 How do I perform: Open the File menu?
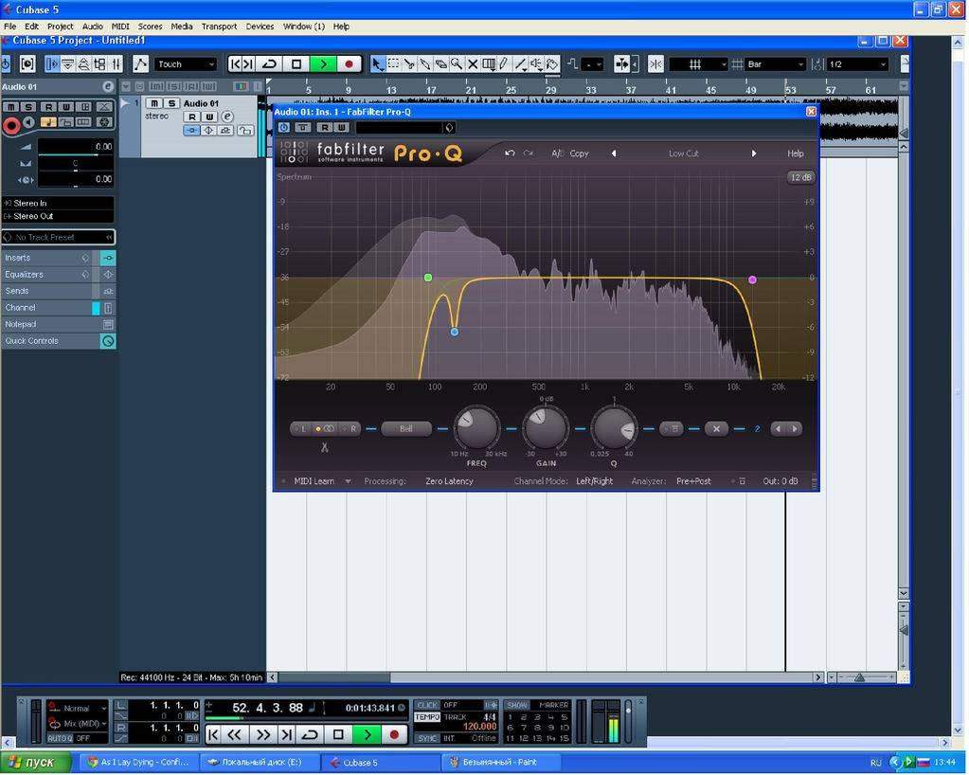[9, 27]
